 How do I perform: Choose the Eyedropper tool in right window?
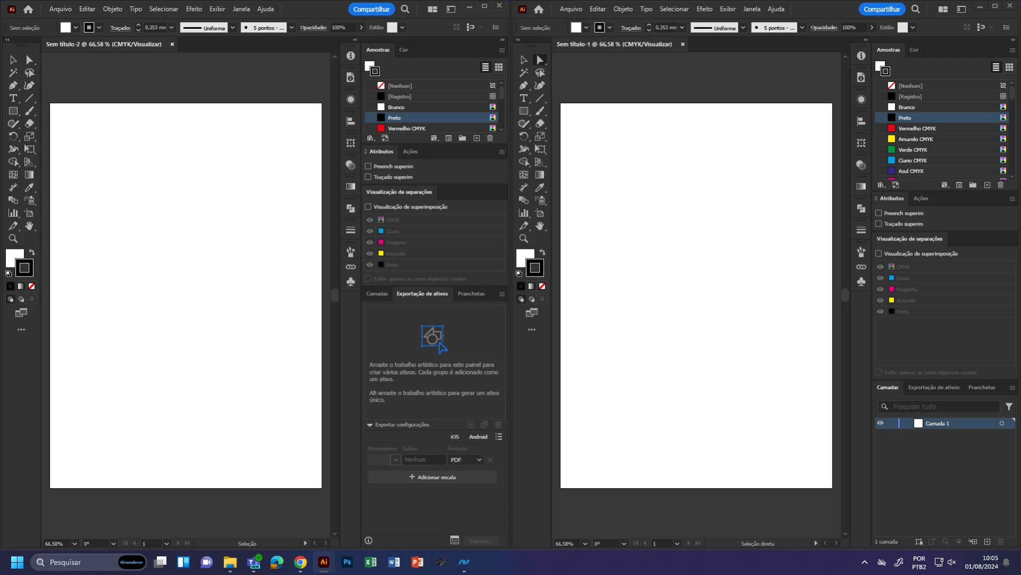click(540, 188)
